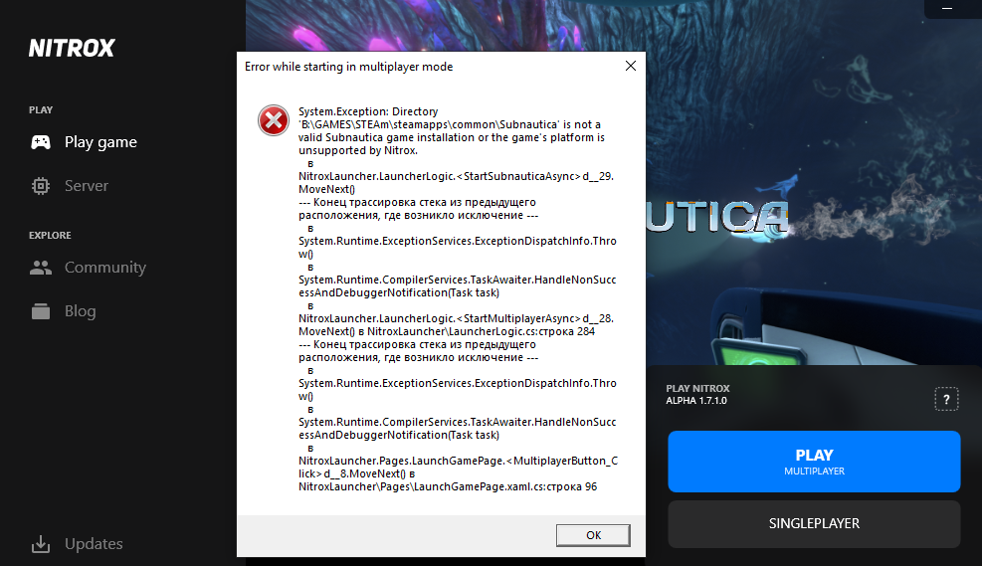Click the 'PLAY NITROX' heading
This screenshot has height=566, width=982.
tap(697, 388)
